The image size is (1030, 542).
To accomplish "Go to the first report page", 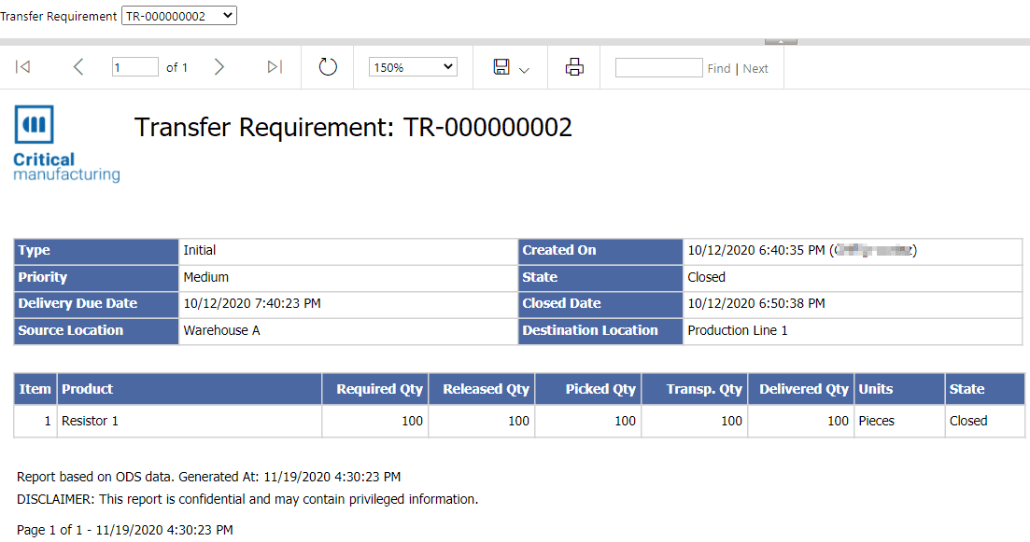I will click(x=23, y=67).
